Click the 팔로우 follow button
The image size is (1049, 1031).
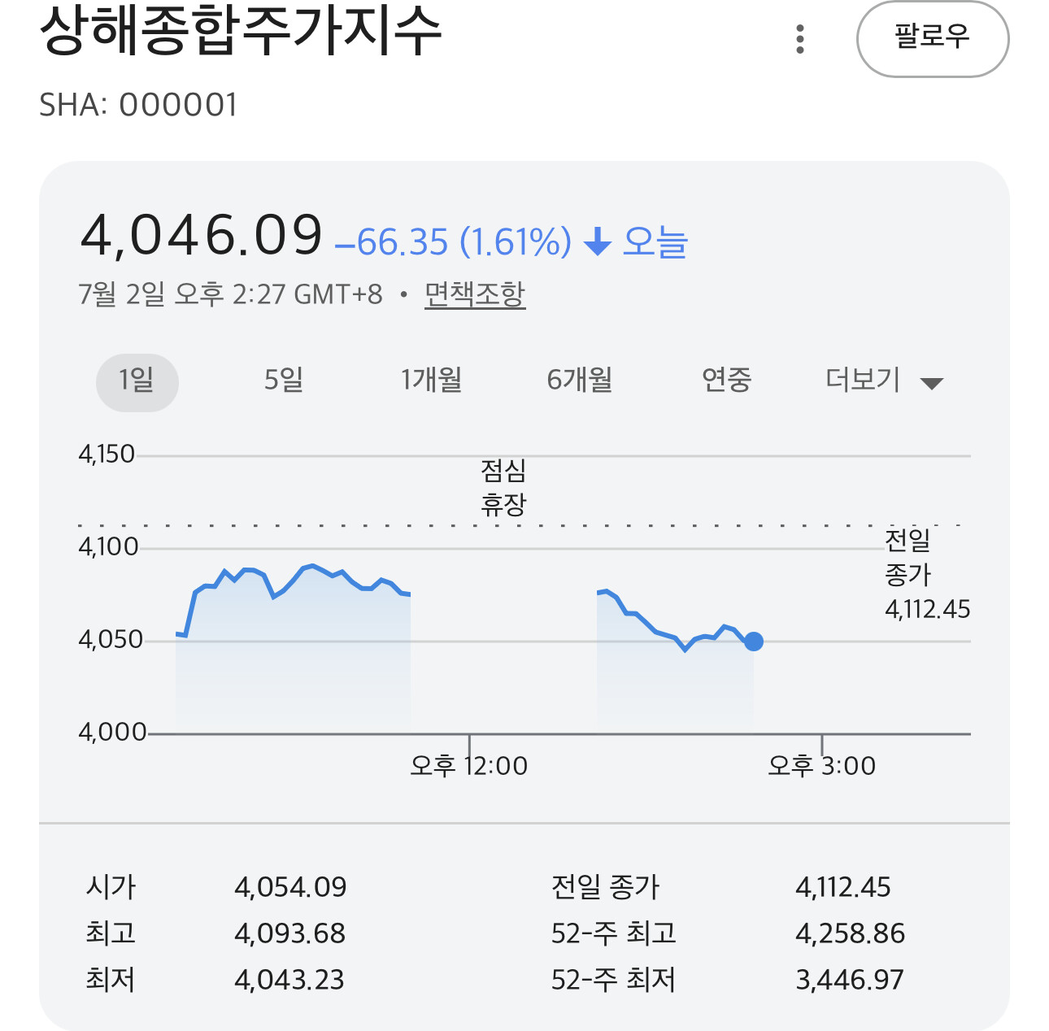[933, 39]
